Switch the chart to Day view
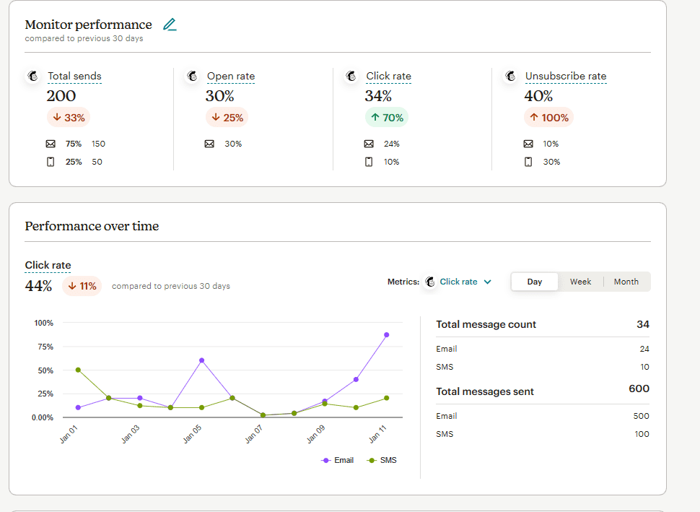The width and height of the screenshot is (700, 512). [535, 282]
